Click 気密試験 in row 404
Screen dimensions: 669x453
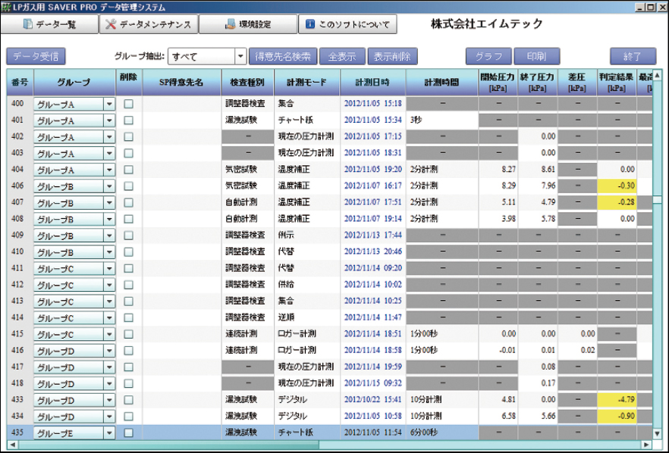[241, 170]
